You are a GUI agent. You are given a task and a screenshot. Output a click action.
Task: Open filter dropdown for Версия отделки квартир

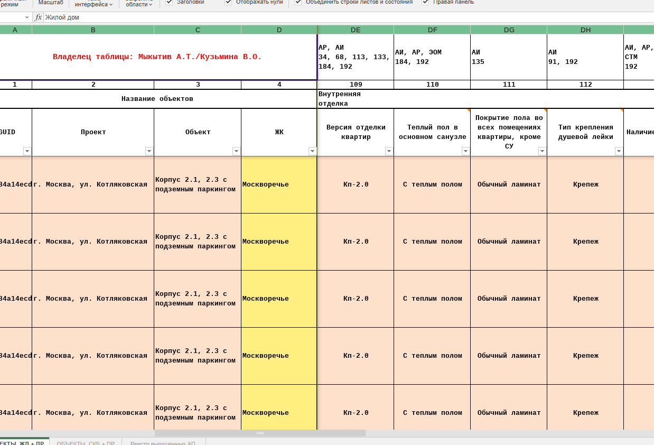point(389,151)
